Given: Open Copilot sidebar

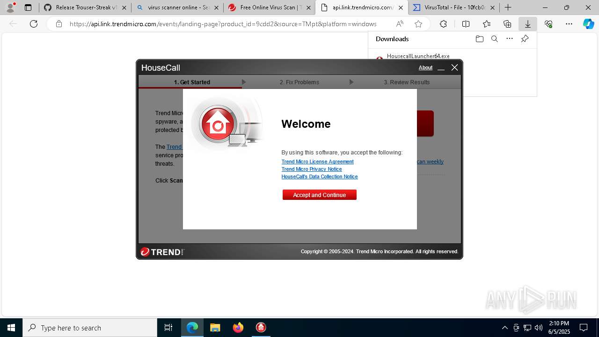Looking at the screenshot, I should (588, 24).
